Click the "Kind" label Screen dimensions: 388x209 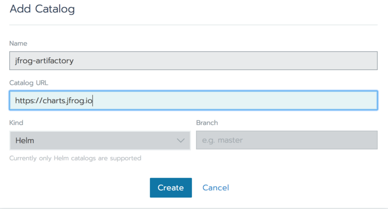[x=16, y=123]
